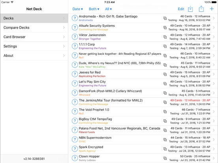Tap red '49 Cards · 12 Influence · 20 AP' text
218x163 pixels.
[190, 100]
